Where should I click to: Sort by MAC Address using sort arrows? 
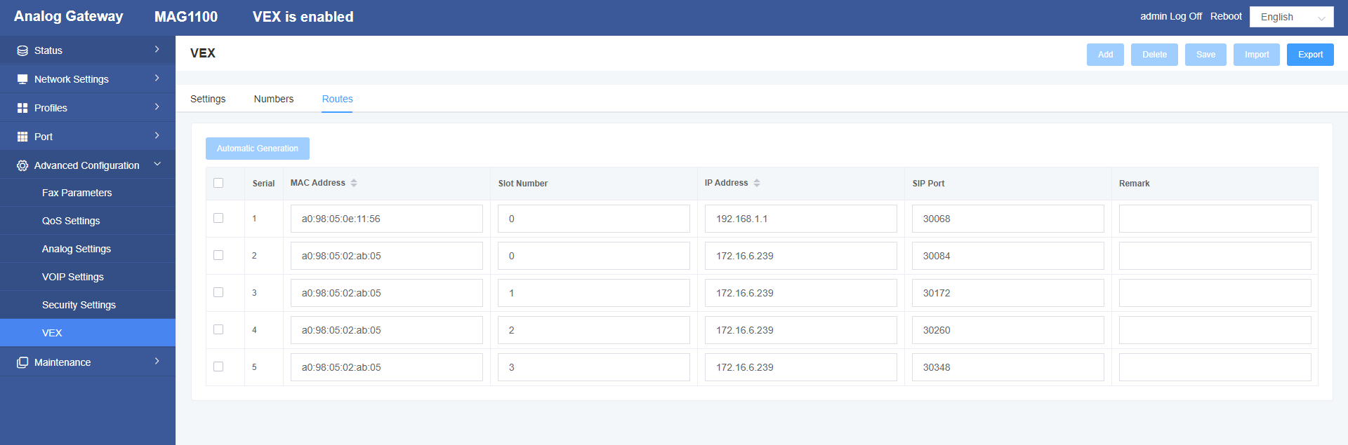coord(354,183)
